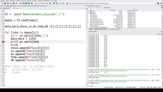Image resolution: width=163 pixels, height=92 pixels.
Task: Close the arq_02.py tab
Action: [x=9, y=8]
